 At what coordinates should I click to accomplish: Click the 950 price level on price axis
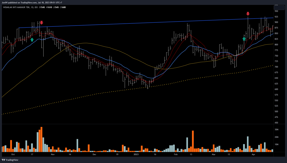(x=276, y=11)
